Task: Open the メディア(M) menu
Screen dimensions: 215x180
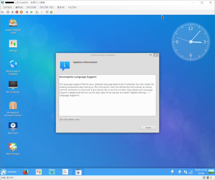Action: tap(31, 7)
